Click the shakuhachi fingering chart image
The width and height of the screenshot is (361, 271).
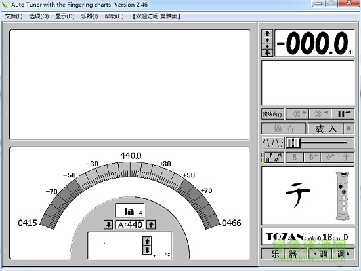(343, 196)
